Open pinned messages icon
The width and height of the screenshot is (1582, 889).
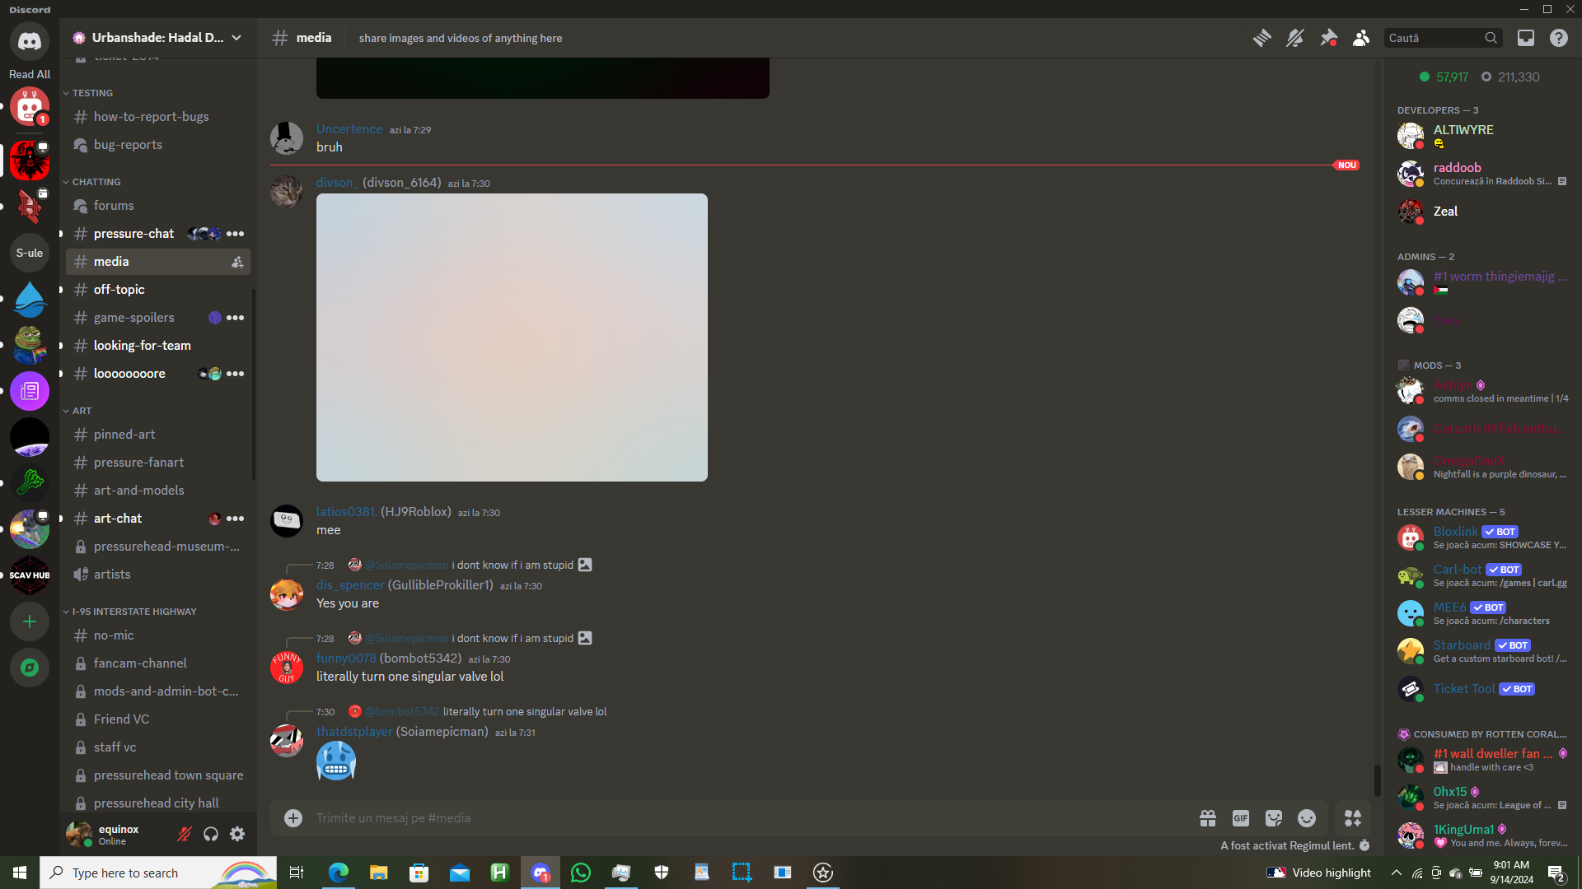tap(1328, 38)
